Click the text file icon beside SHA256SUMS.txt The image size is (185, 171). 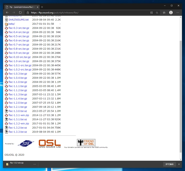pos(6,20)
